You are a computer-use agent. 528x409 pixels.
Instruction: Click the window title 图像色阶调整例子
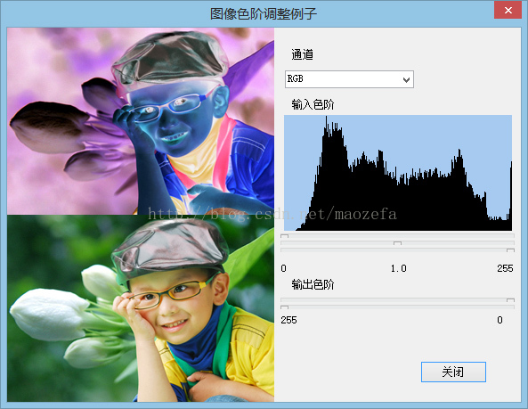[264, 14]
